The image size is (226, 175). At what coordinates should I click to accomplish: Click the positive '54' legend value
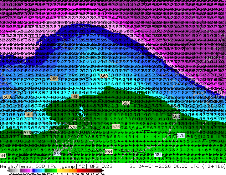[103, 174]
